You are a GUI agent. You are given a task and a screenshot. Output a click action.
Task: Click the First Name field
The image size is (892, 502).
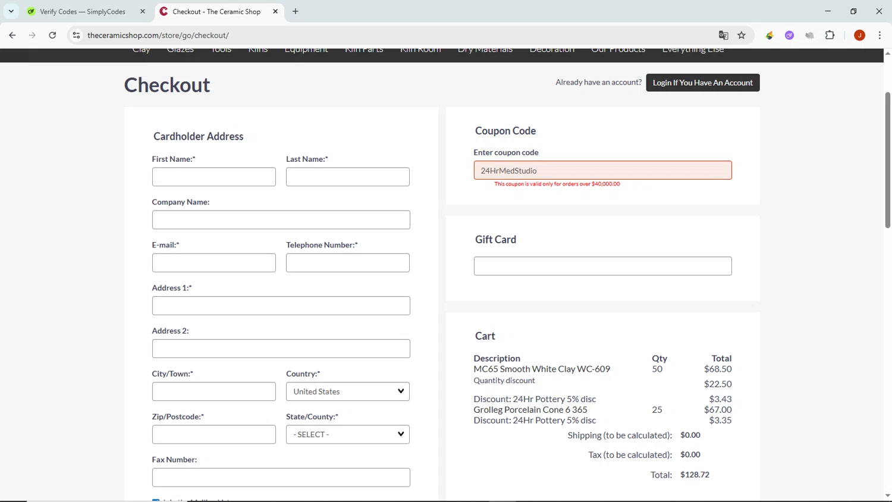(214, 177)
